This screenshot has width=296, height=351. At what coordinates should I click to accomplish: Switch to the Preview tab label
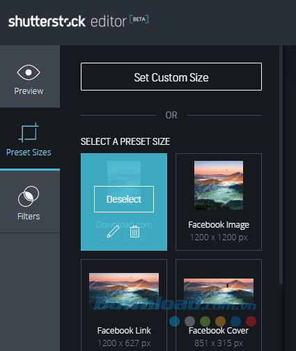point(29,91)
